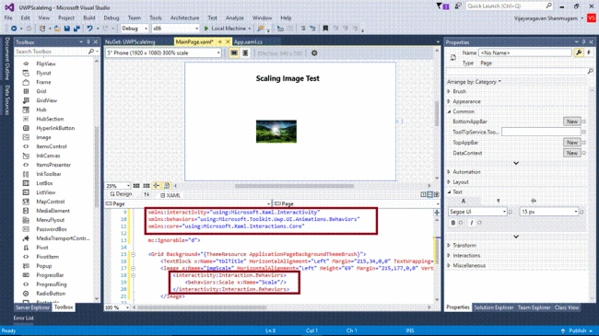The width and height of the screenshot is (599, 336).
Task: Click the swap panes arrows icon
Action: tap(147, 195)
